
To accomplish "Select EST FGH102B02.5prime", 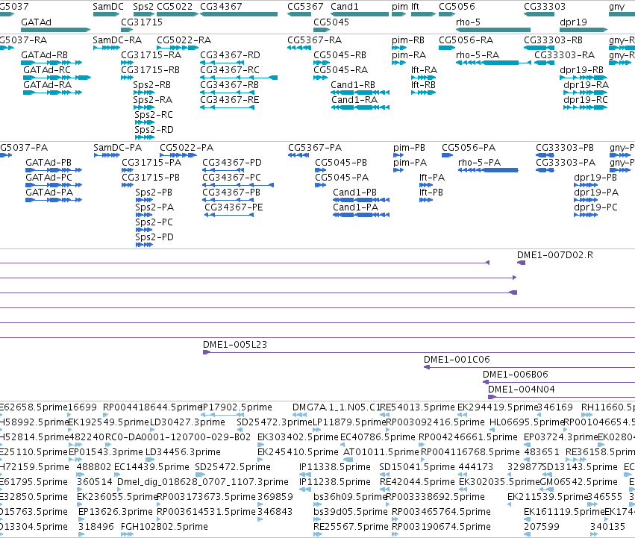I will (x=127, y=534).
